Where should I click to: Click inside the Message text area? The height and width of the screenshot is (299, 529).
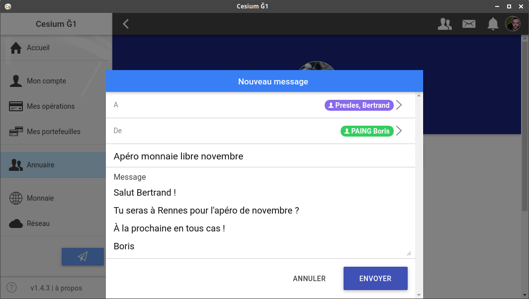(261, 220)
